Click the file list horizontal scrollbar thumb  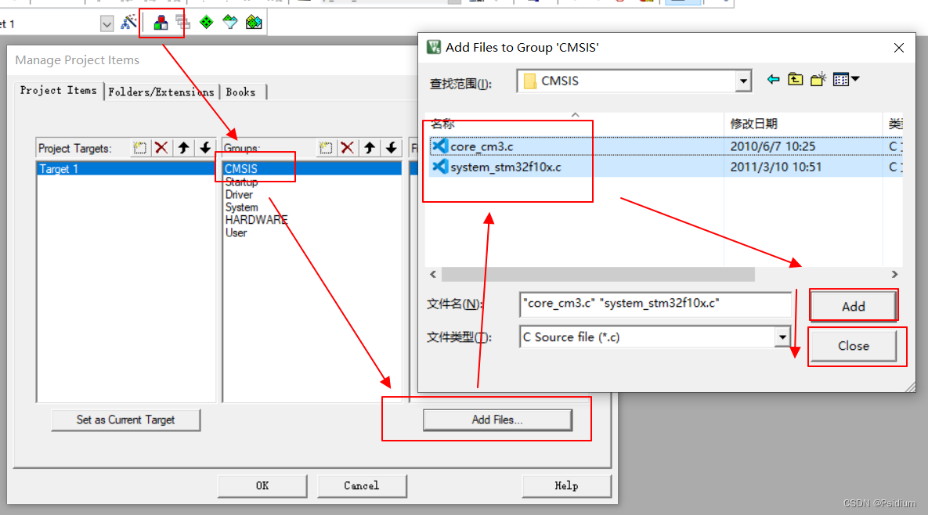598,275
